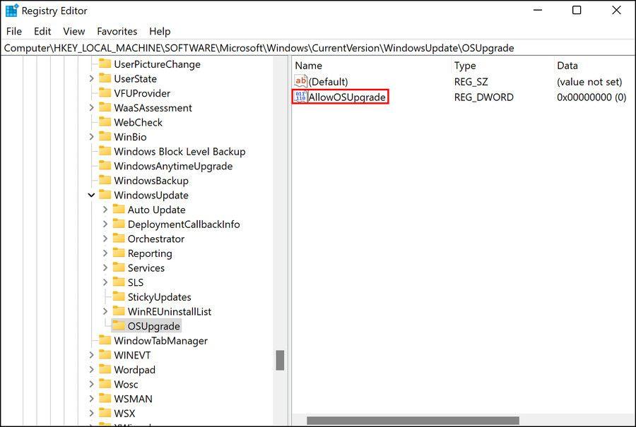The image size is (636, 427).
Task: Expand the Orchestrator key
Action: pyautogui.click(x=105, y=239)
